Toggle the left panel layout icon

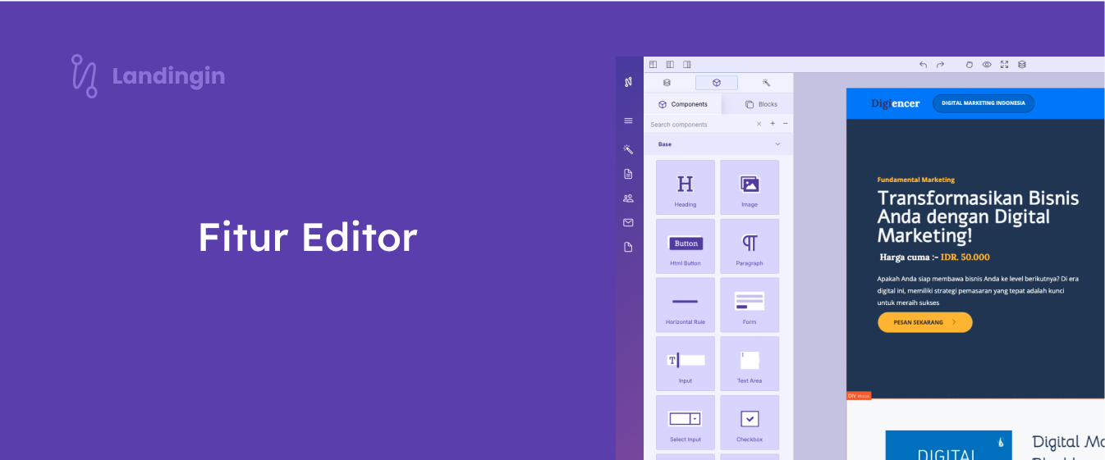click(653, 65)
